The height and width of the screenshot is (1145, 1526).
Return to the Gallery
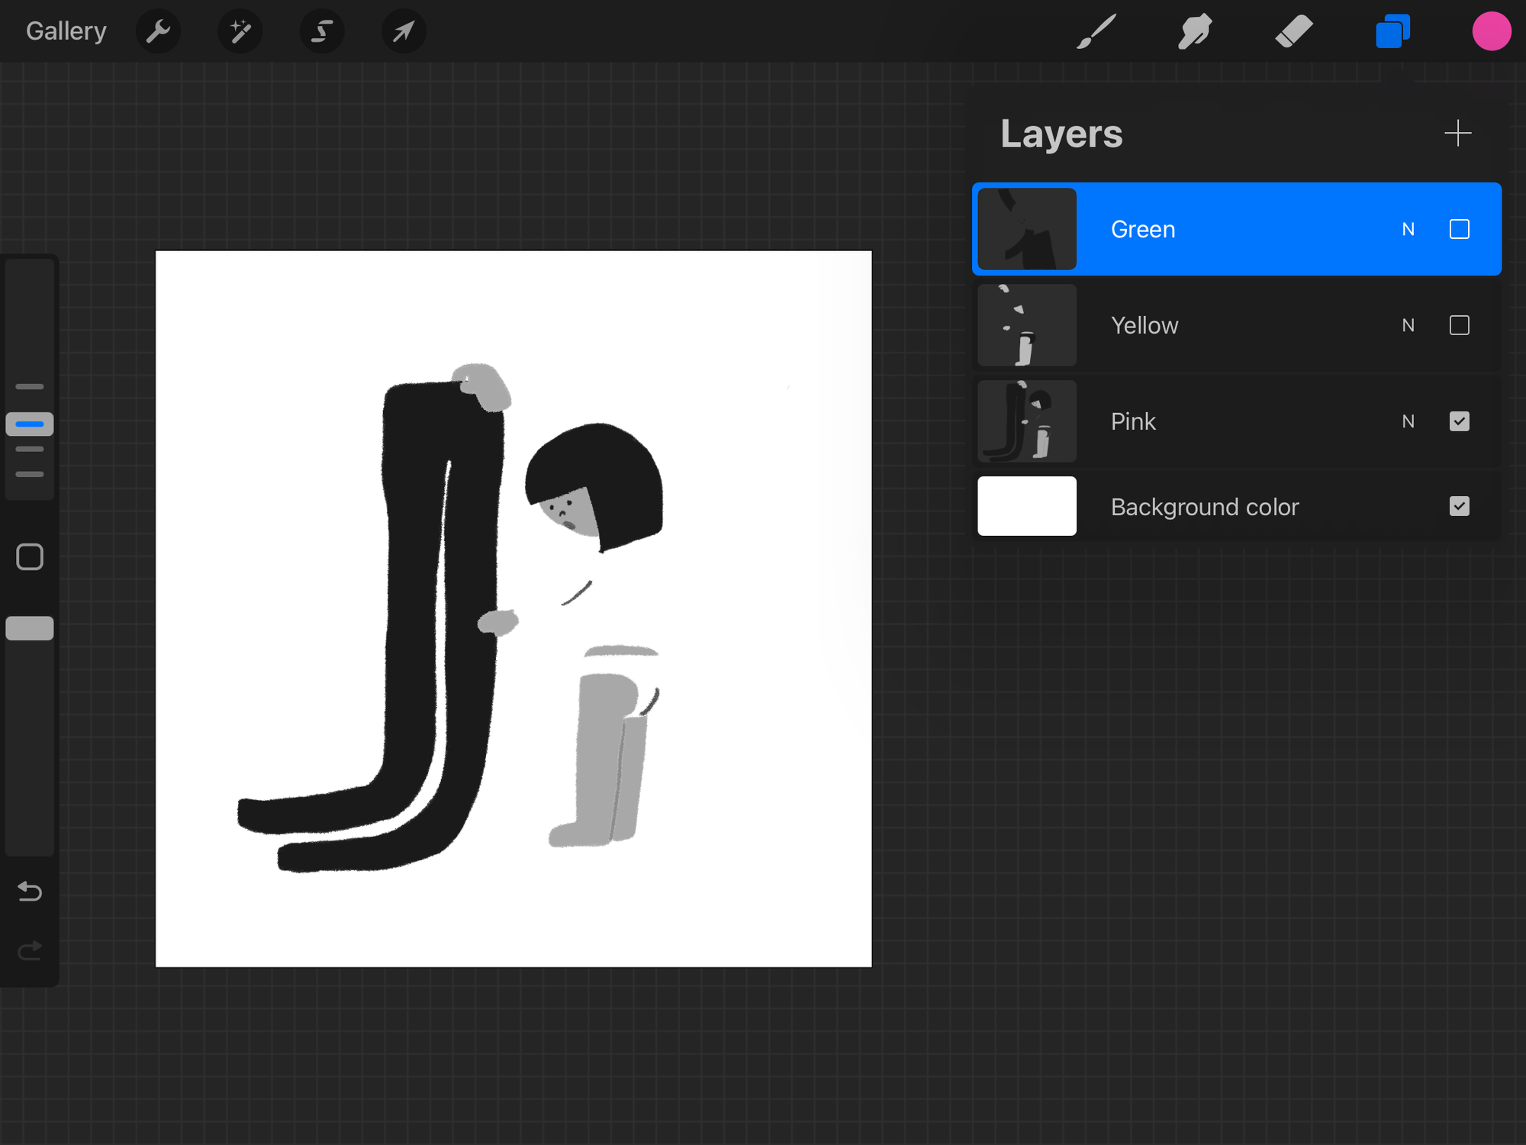(66, 31)
